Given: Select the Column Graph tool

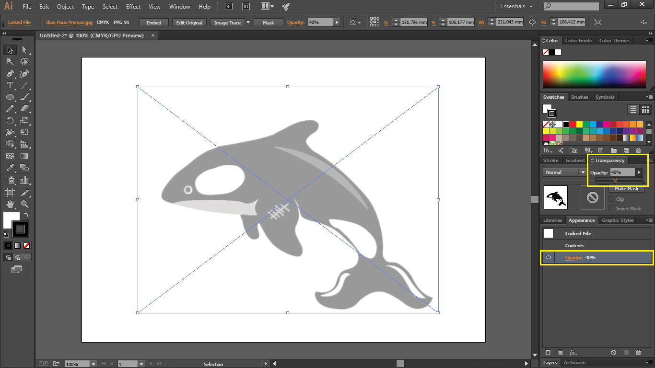Looking at the screenshot, I should coord(25,180).
